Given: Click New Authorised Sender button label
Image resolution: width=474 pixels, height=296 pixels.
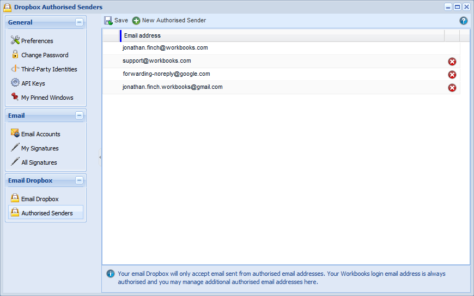Looking at the screenshot, I should pos(174,20).
